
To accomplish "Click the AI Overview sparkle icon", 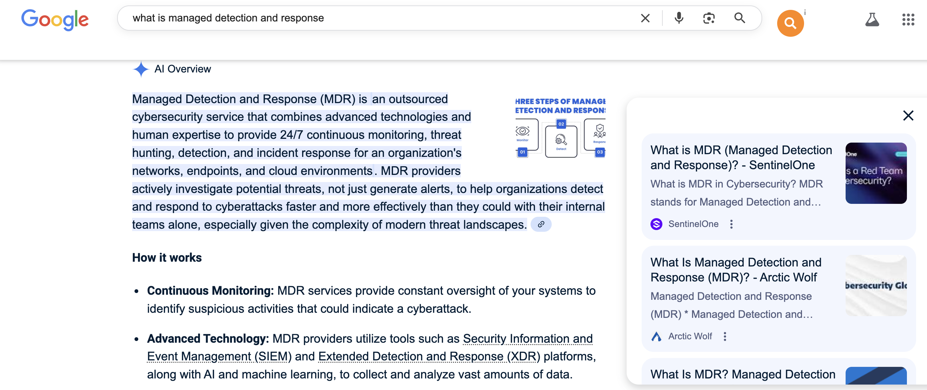I will click(141, 69).
